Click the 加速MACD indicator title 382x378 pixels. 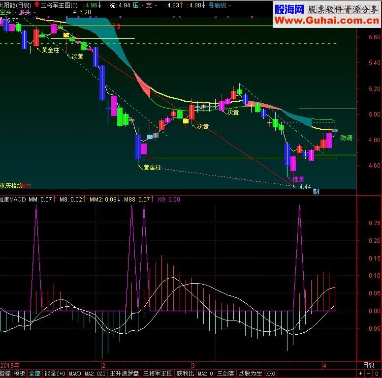point(13,200)
